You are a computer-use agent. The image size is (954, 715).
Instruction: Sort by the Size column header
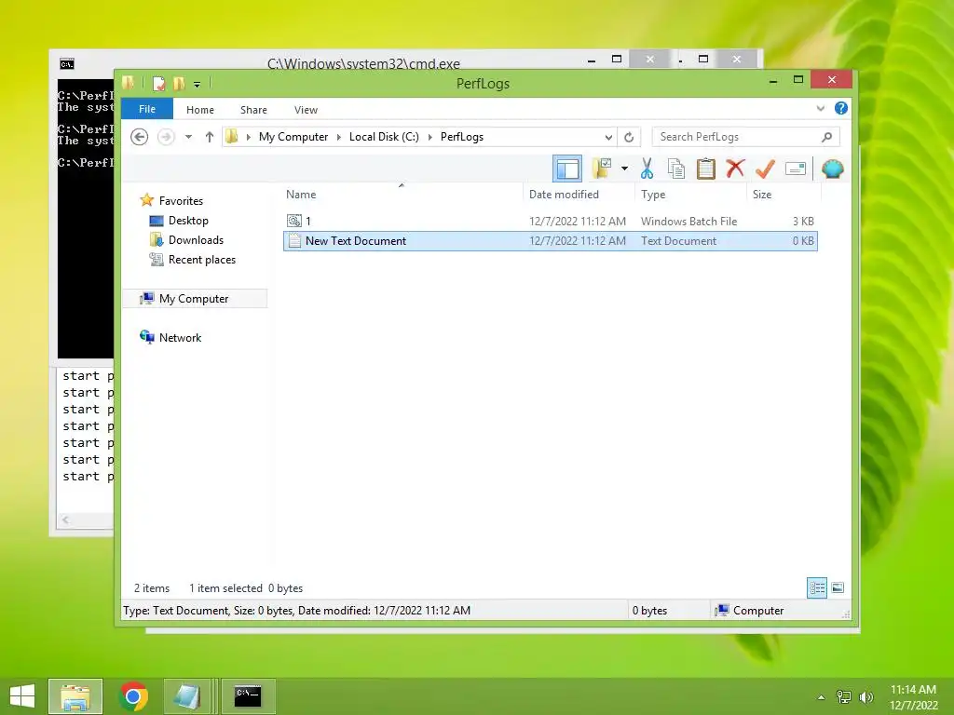pos(784,195)
